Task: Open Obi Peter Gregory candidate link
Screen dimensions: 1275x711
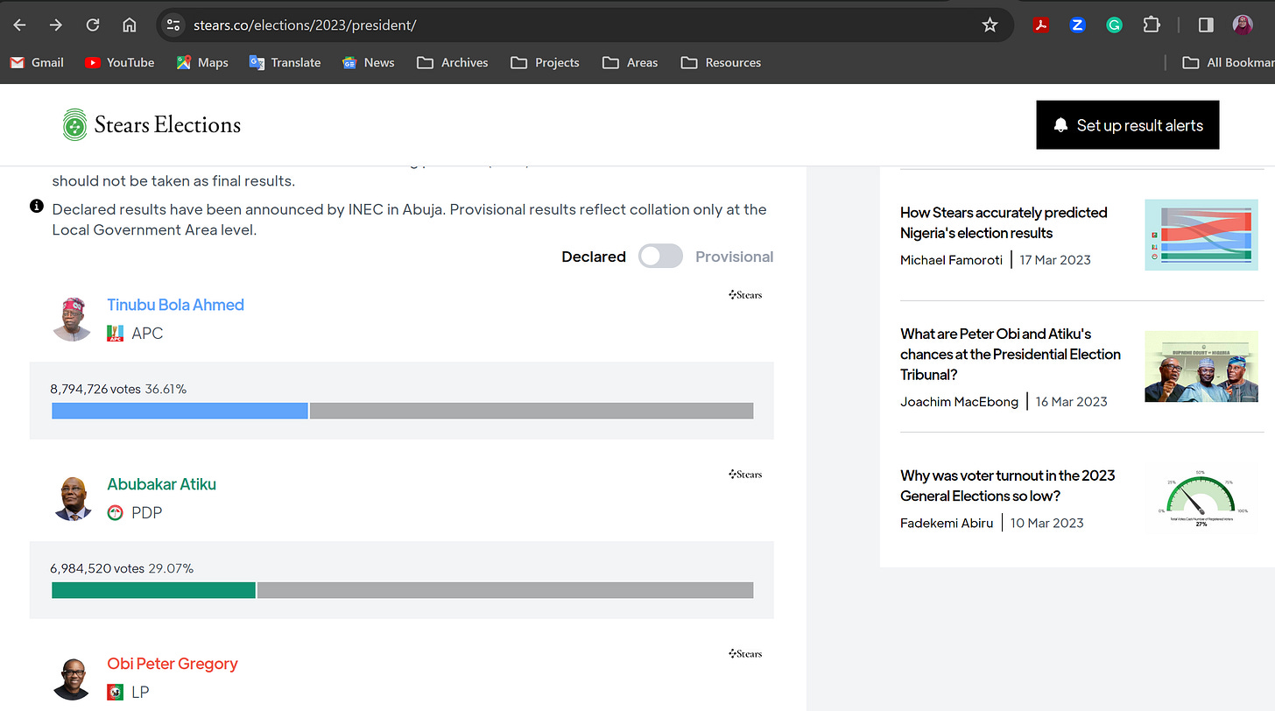Action: [x=173, y=664]
